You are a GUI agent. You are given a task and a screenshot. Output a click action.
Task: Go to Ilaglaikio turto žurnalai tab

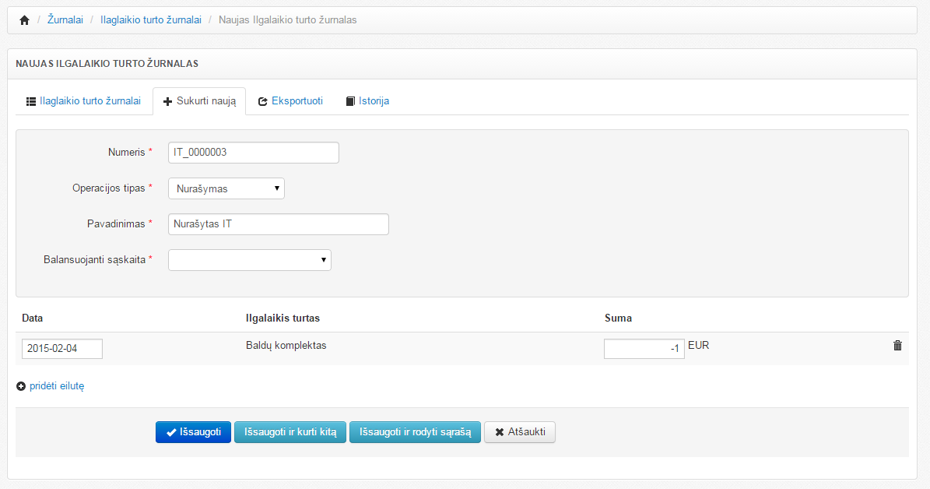(x=89, y=101)
